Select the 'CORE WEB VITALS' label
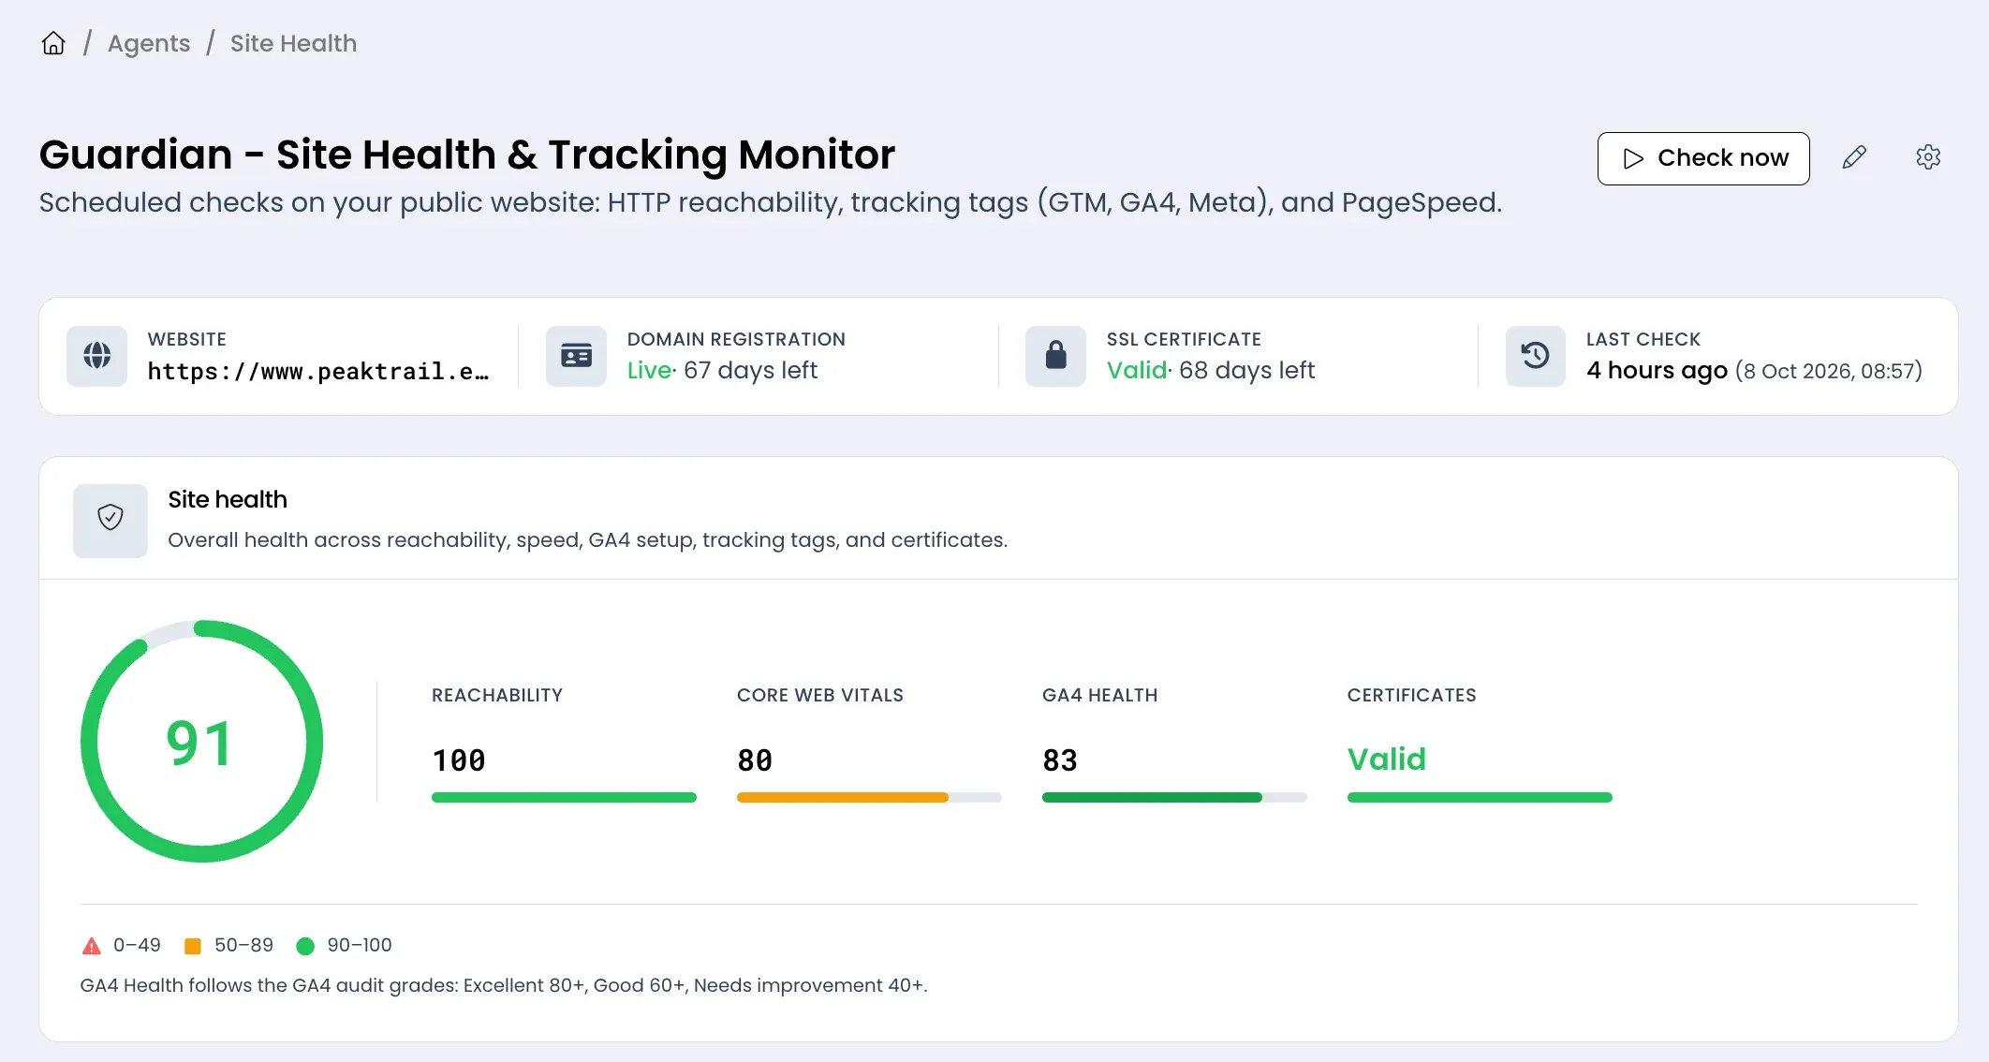This screenshot has width=1989, height=1062. click(x=820, y=695)
